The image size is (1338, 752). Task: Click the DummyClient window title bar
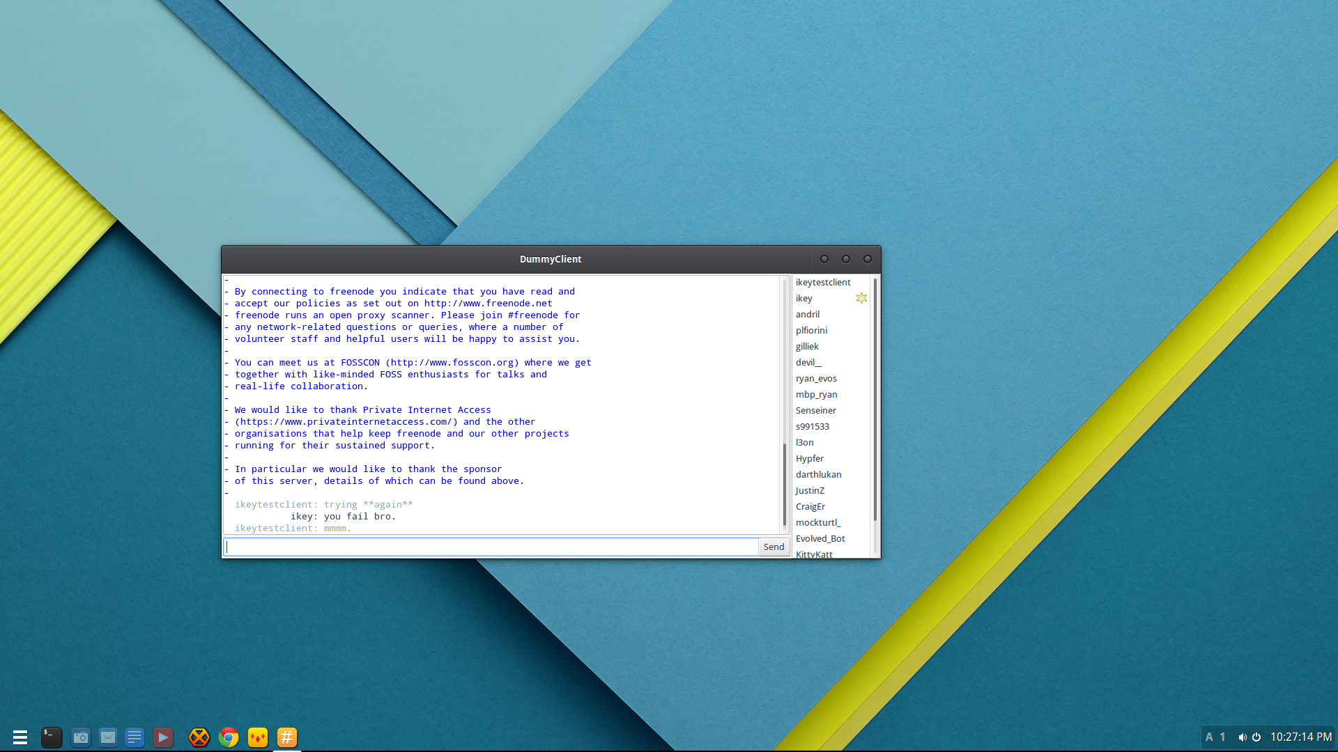tap(551, 259)
